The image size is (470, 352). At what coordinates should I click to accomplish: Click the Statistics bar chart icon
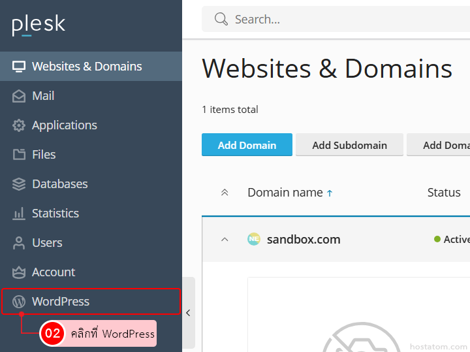(19, 214)
